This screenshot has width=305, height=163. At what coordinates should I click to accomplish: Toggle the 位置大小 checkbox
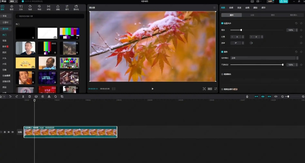click(222, 23)
